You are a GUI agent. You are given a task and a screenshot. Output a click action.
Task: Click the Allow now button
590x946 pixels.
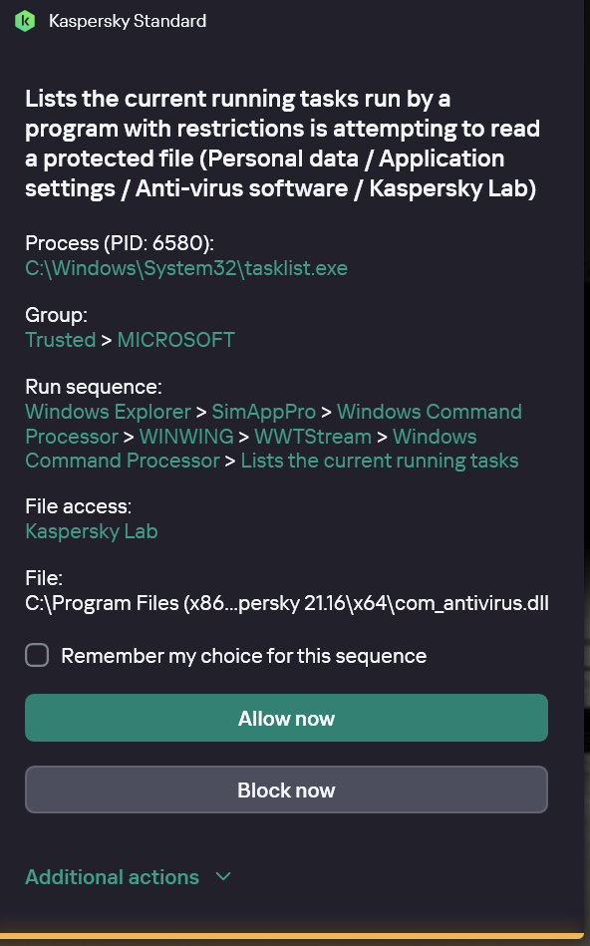pyautogui.click(x=287, y=718)
